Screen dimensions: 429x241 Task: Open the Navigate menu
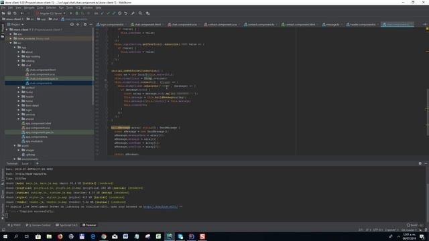[x=29, y=7]
